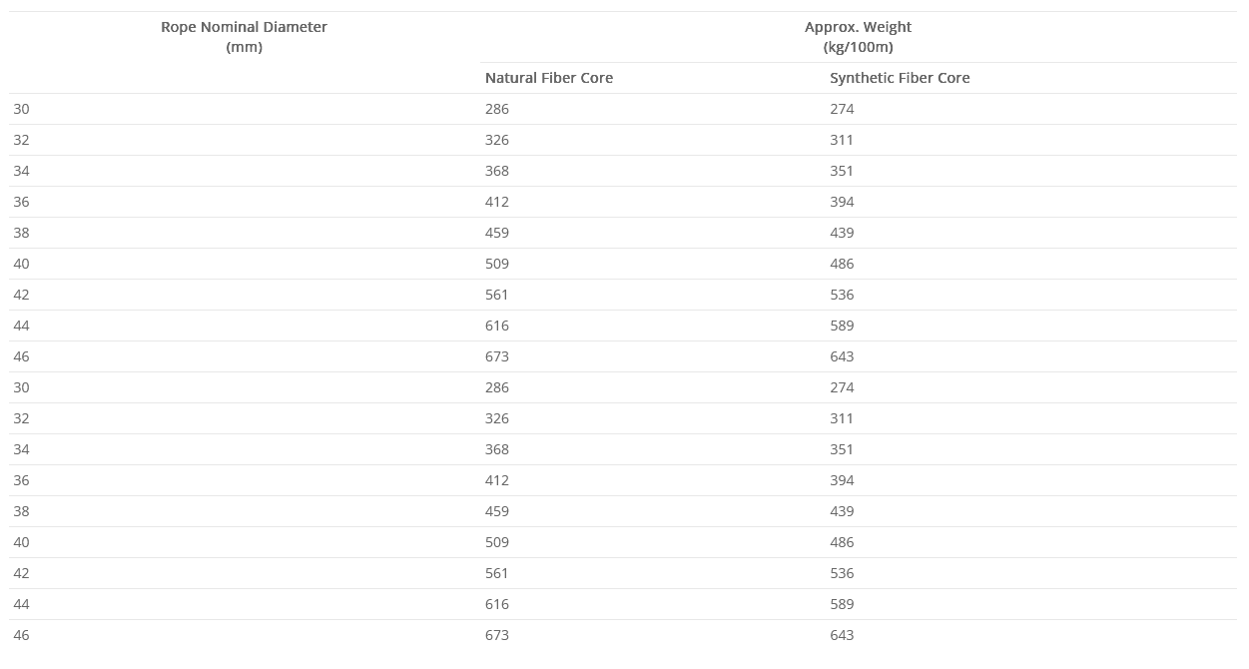Select the Approx. Weight header cell
The width and height of the screenshot is (1249, 669).
click(858, 37)
